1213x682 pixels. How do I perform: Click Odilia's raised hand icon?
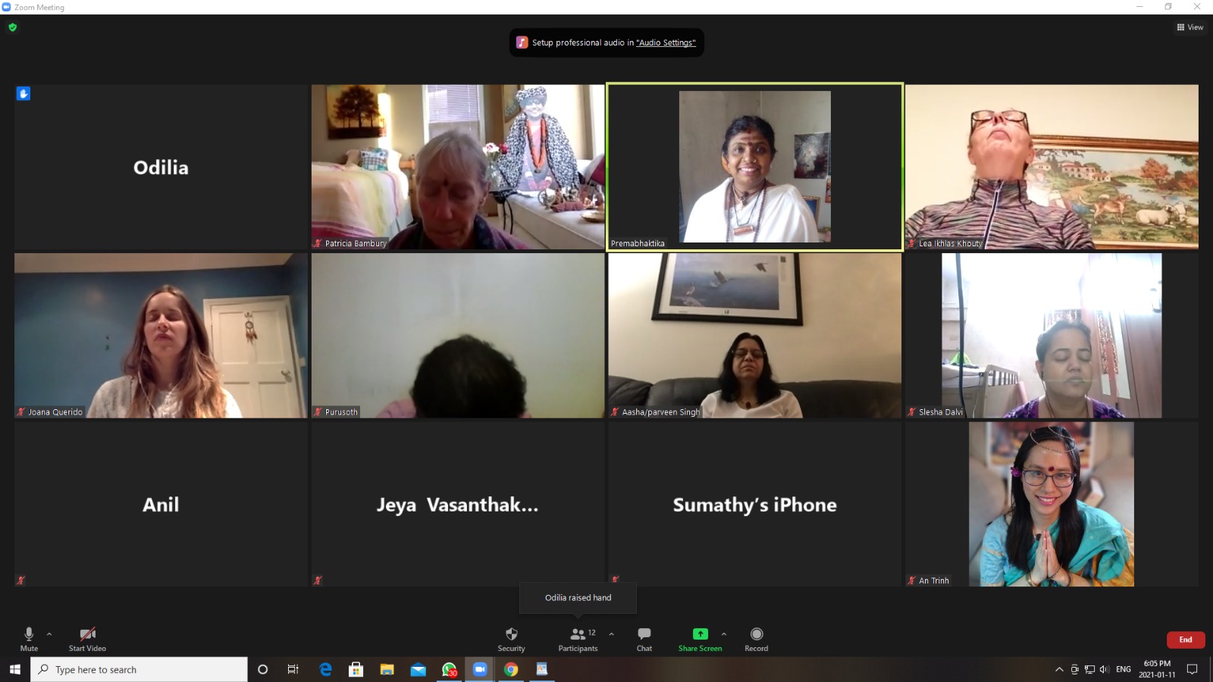[24, 94]
